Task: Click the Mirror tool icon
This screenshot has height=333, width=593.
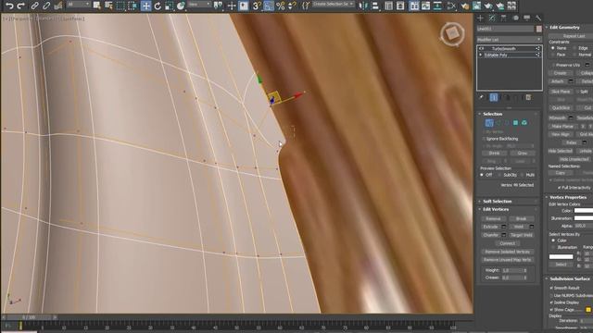Action: pos(363,6)
